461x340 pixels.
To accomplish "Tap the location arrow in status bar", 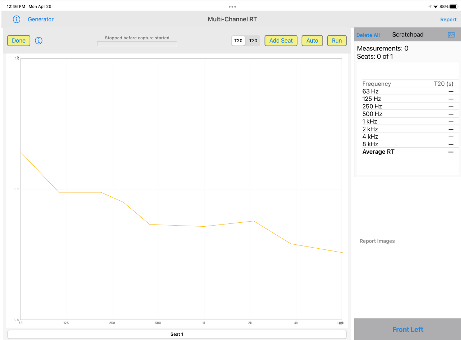I will click(430, 6).
